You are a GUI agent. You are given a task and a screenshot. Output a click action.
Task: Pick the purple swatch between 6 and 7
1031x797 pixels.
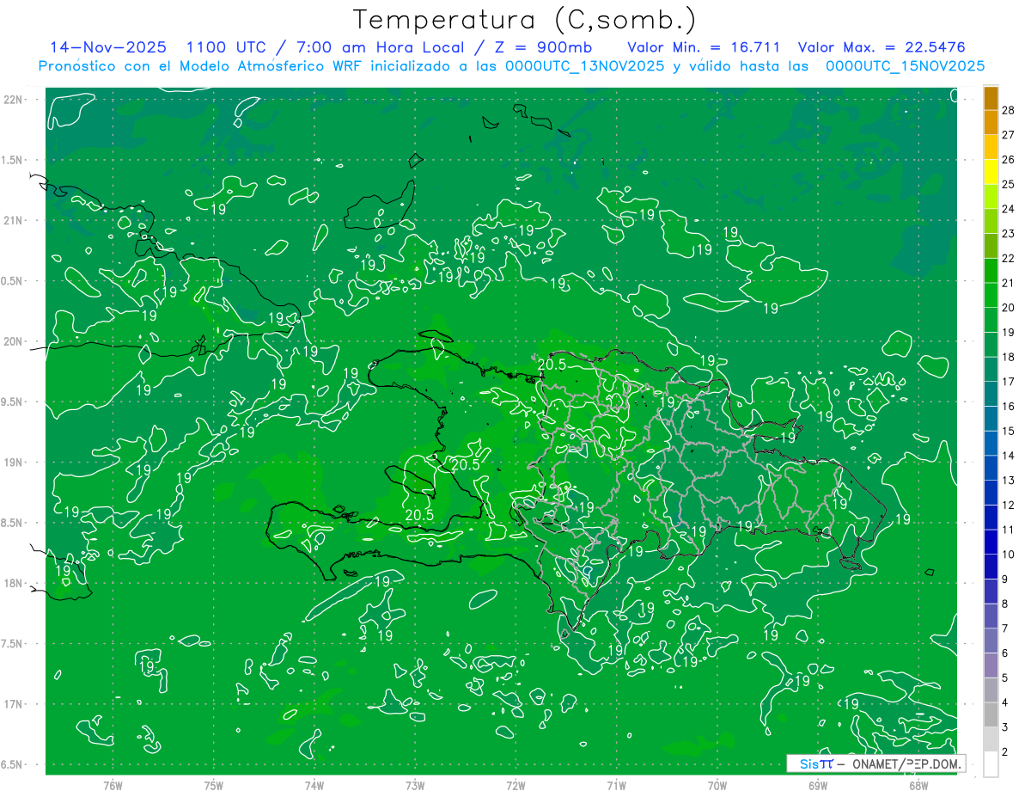[991, 641]
